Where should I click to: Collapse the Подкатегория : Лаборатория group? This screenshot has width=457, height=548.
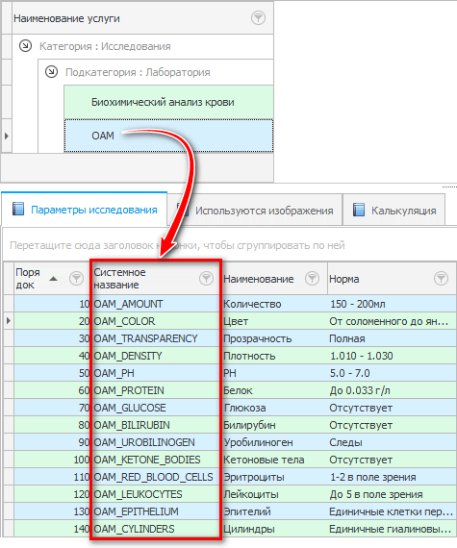(51, 72)
